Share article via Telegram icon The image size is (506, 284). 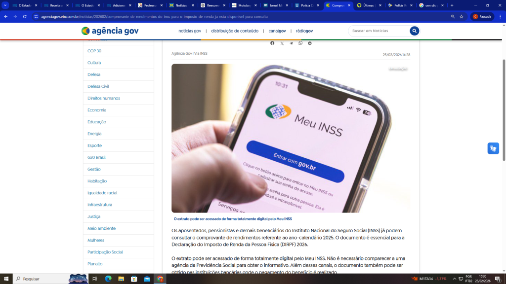pyautogui.click(x=291, y=43)
